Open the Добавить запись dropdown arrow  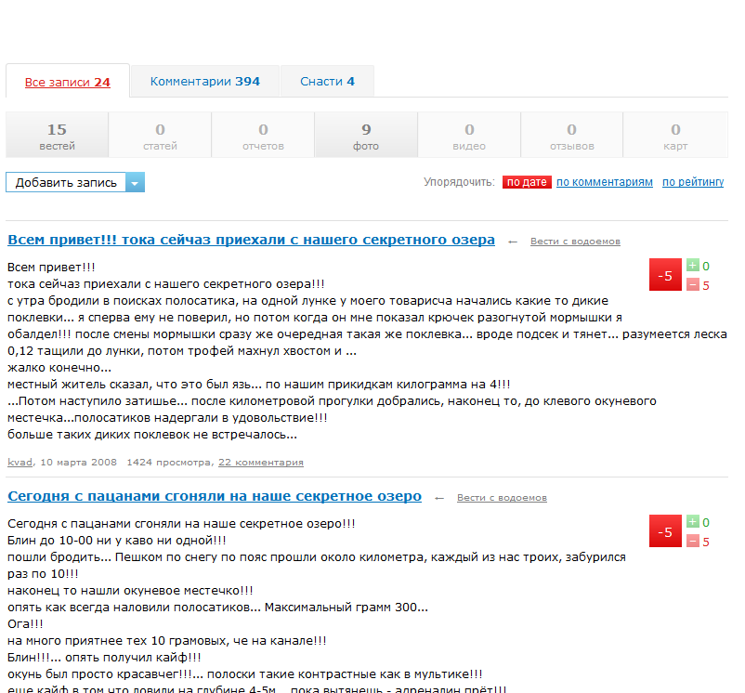pos(136,183)
